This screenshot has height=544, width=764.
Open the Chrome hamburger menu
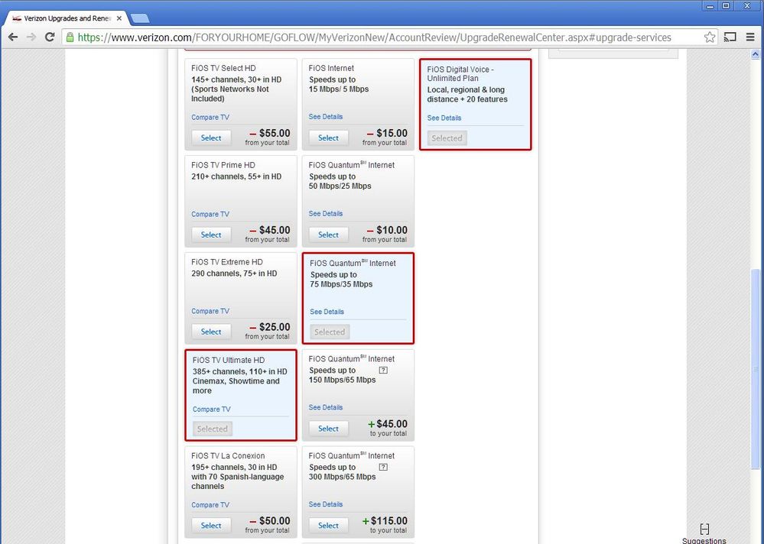pos(750,37)
